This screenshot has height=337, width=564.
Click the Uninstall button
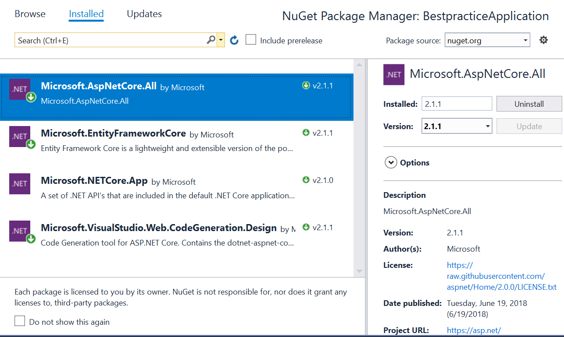529,104
